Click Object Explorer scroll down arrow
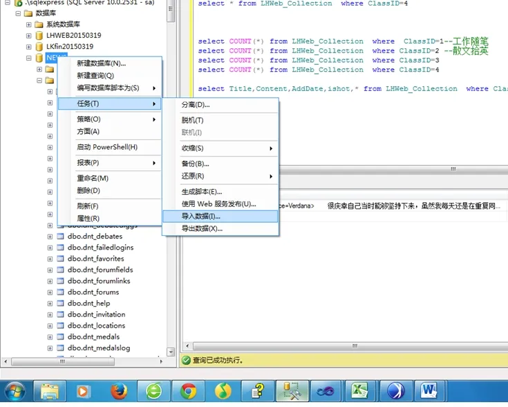 coord(171,352)
